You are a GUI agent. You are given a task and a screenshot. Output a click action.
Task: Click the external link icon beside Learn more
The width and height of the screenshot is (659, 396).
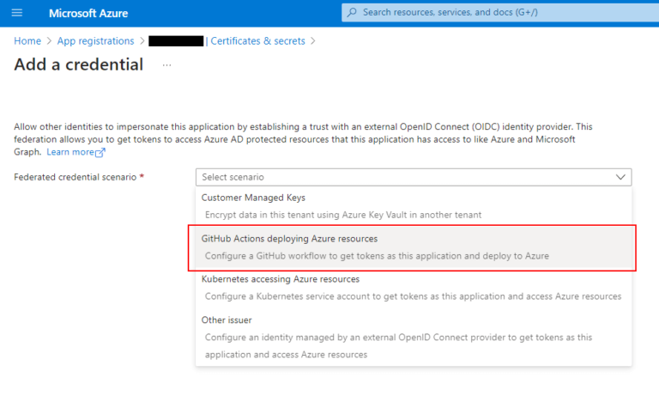tap(100, 152)
